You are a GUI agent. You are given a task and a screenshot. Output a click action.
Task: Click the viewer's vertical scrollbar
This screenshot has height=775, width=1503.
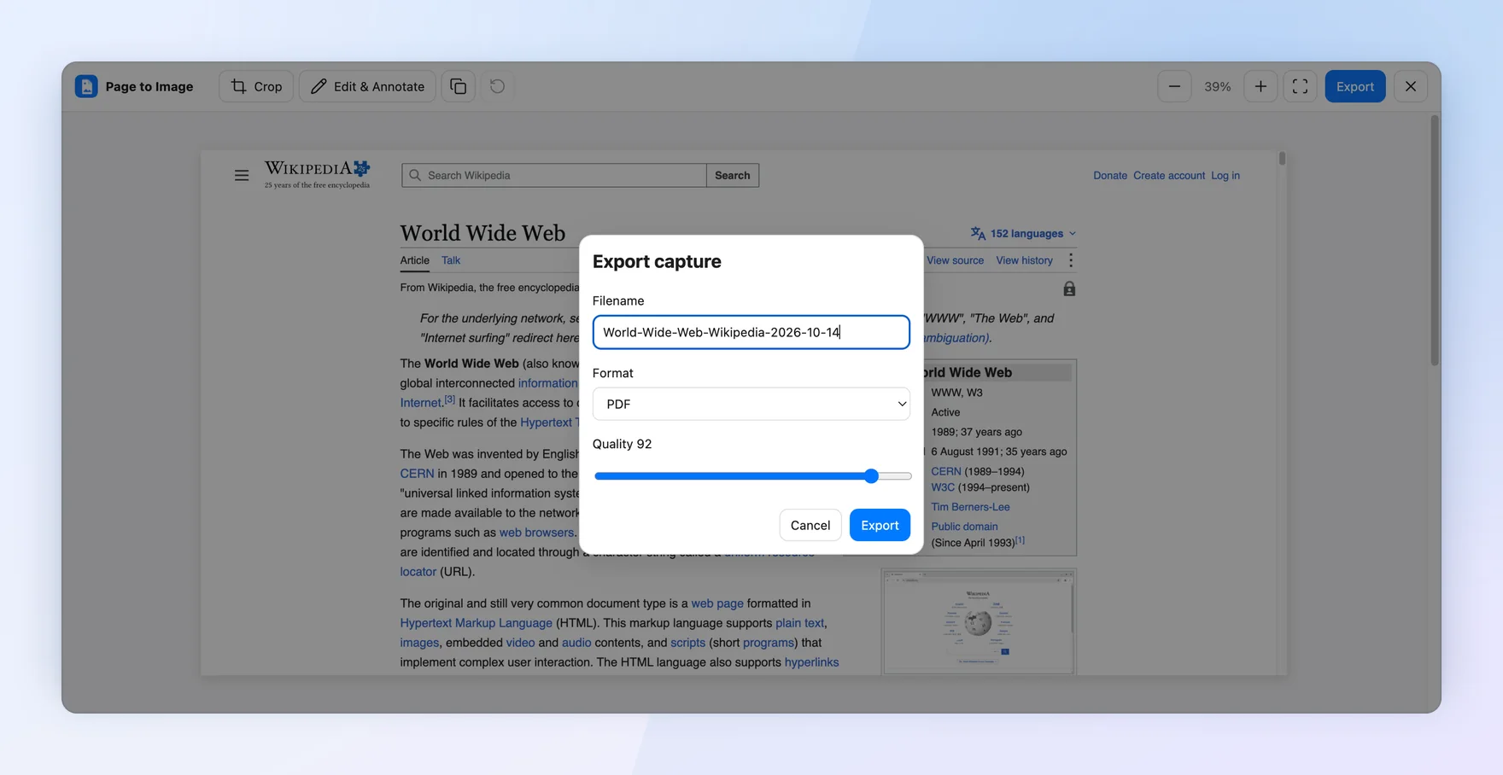click(1435, 241)
